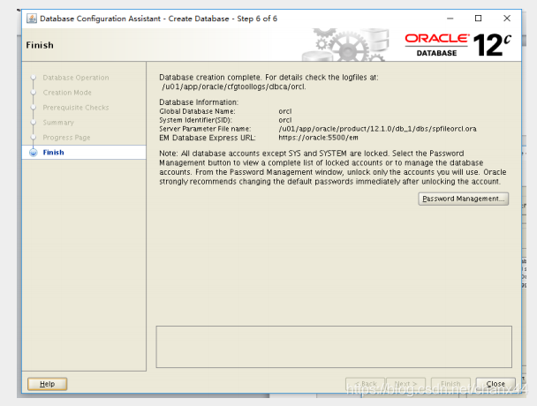537x406 pixels.
Task: Click the Java app icon in title bar
Action: tap(32, 19)
